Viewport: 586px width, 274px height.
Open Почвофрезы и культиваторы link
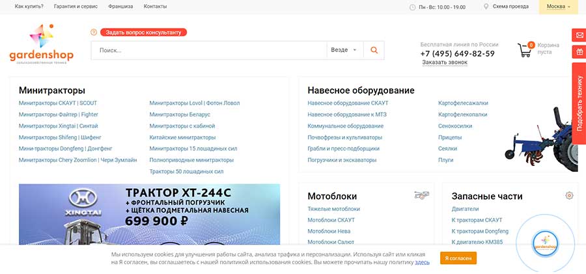tap(344, 137)
